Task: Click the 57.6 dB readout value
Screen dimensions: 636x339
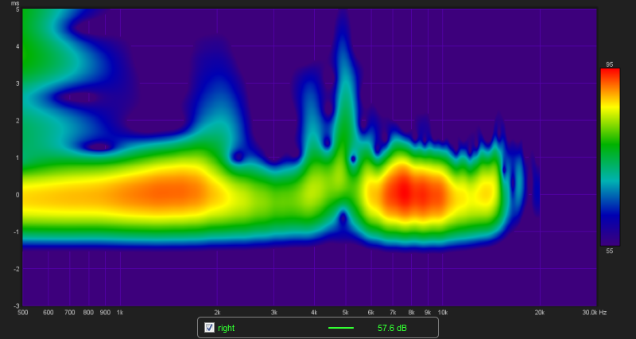Action: pyautogui.click(x=392, y=328)
